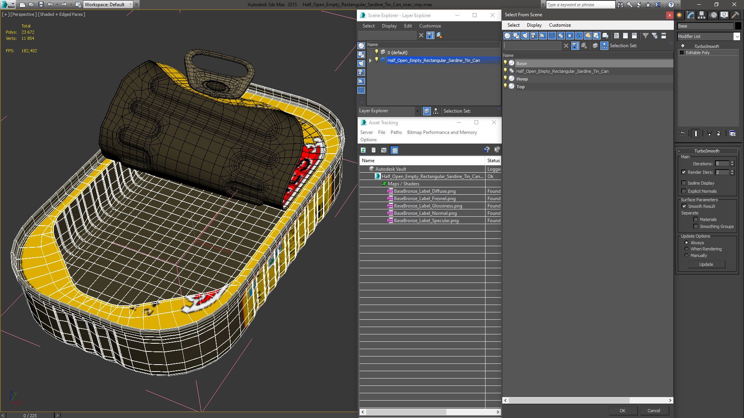Viewport: 744px width, 418px height.
Task: Toggle Display Cameras filter in Select From Scene
Action: [534, 36]
